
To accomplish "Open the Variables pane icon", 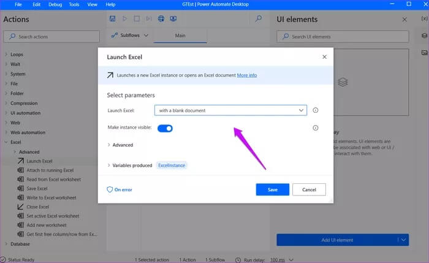I will click(424, 18).
